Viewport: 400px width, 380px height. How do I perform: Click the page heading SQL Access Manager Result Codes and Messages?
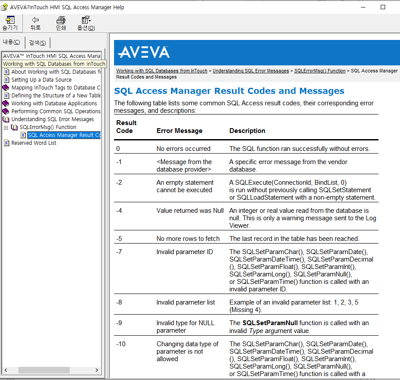(x=229, y=91)
